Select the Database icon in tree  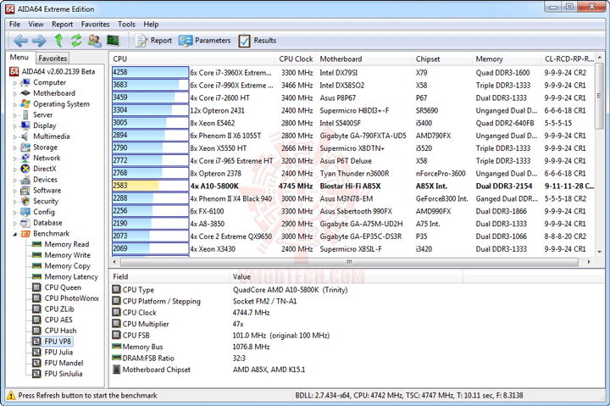[25, 223]
